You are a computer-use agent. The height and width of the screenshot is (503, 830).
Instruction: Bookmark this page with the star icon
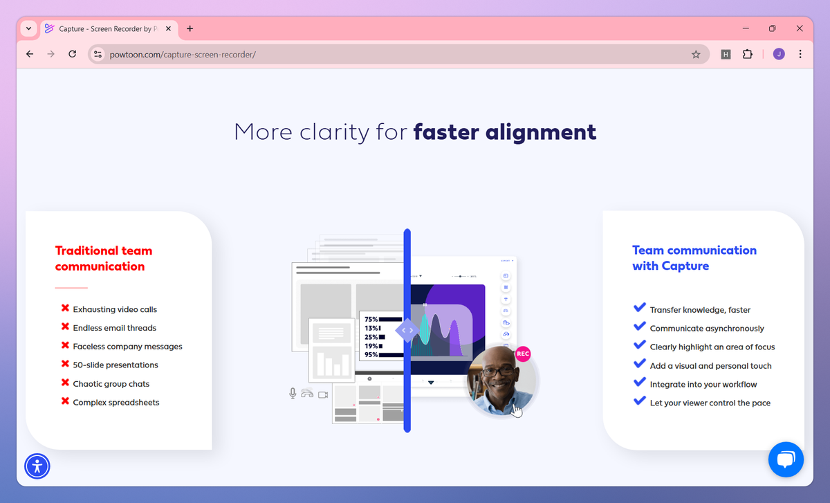click(696, 54)
